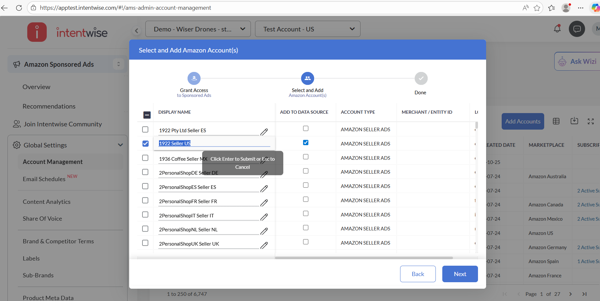The image size is (600, 301).
Task: Click the Back button
Action: pos(418,274)
